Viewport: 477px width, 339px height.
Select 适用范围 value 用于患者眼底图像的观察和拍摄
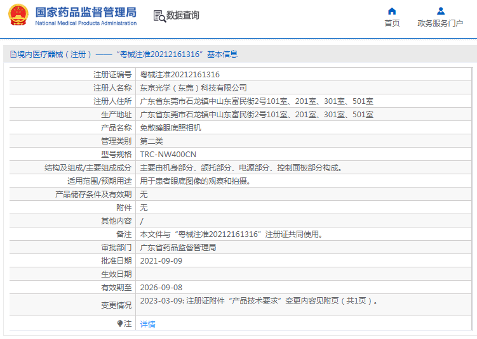point(195,181)
